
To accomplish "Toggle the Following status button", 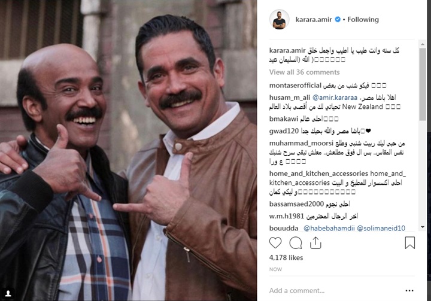I will pyautogui.click(x=363, y=20).
